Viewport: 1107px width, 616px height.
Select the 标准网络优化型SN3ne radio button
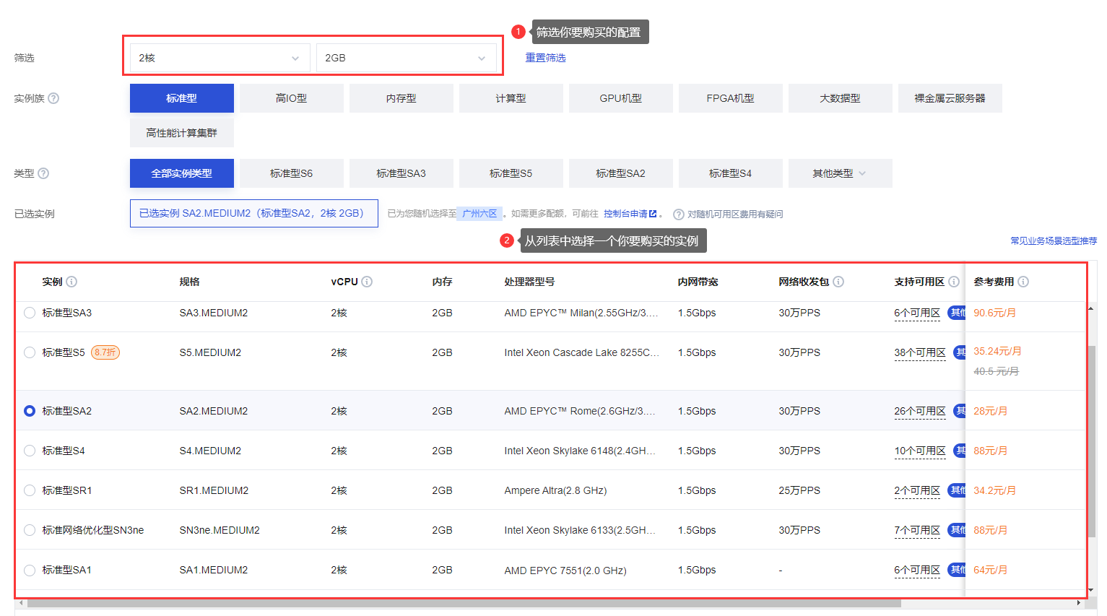pyautogui.click(x=30, y=530)
